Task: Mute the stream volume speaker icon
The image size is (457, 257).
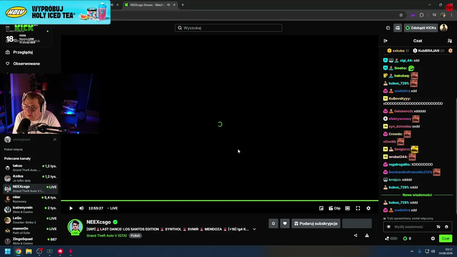Action: click(x=81, y=208)
